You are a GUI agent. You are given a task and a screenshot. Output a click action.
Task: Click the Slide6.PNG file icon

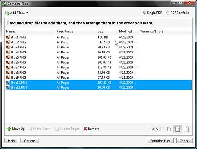click(x=8, y=63)
